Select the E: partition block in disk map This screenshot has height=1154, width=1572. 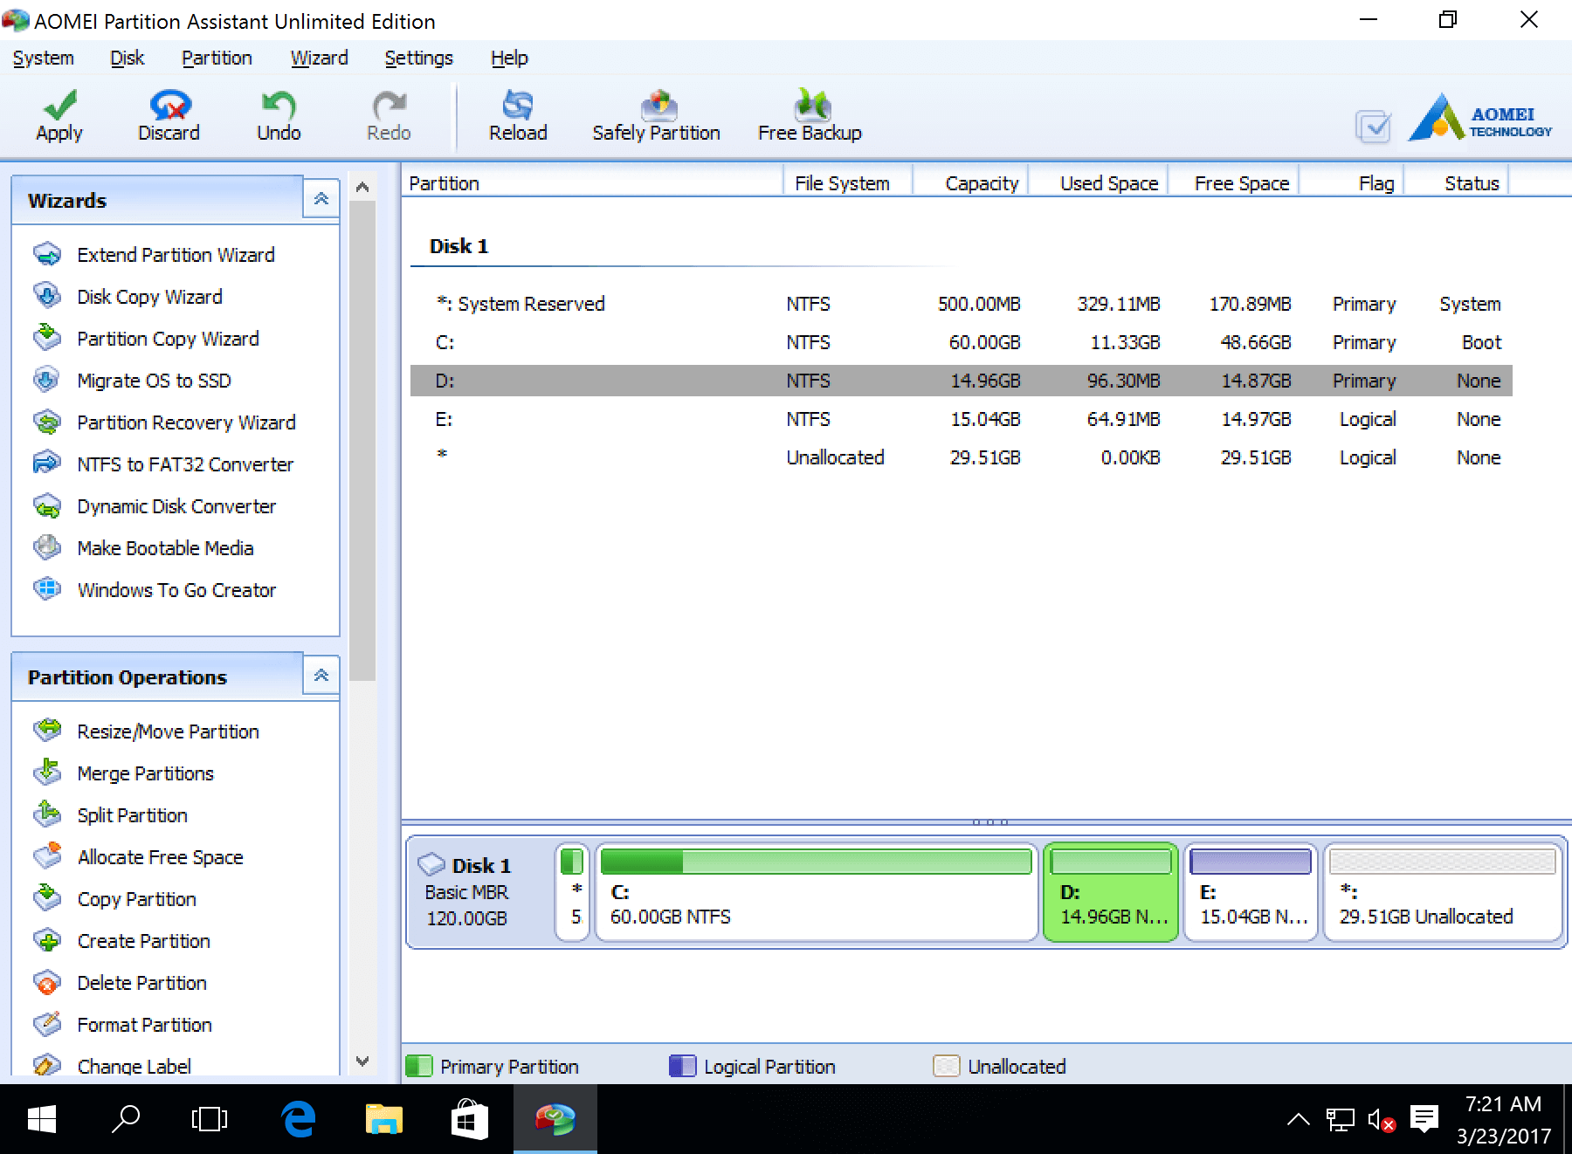[x=1250, y=890]
